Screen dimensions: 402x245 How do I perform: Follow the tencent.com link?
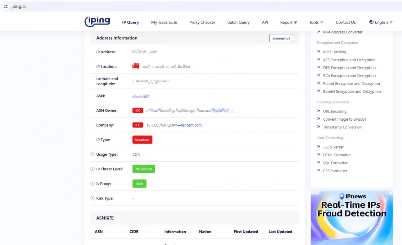(191, 125)
